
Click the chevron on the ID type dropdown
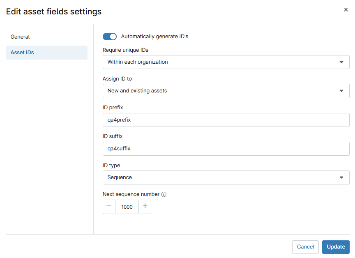[x=341, y=177]
